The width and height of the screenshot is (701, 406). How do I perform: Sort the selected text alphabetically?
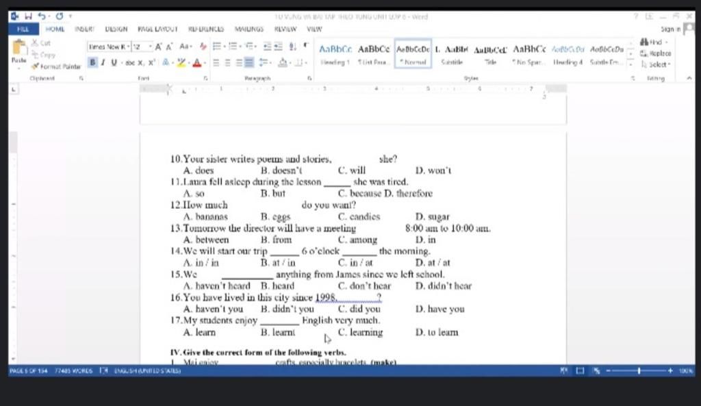293,47
